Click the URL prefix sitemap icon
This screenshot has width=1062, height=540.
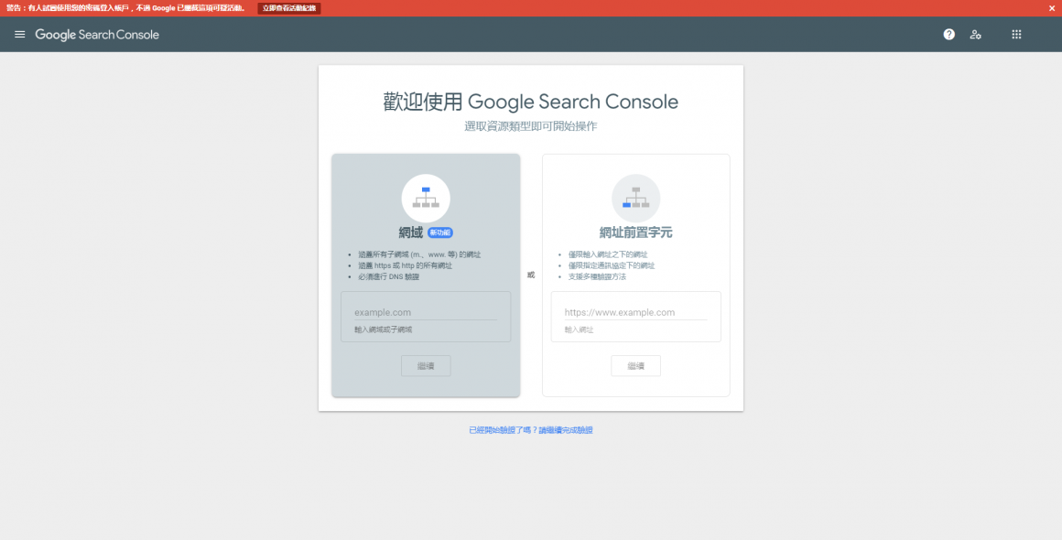tap(636, 199)
